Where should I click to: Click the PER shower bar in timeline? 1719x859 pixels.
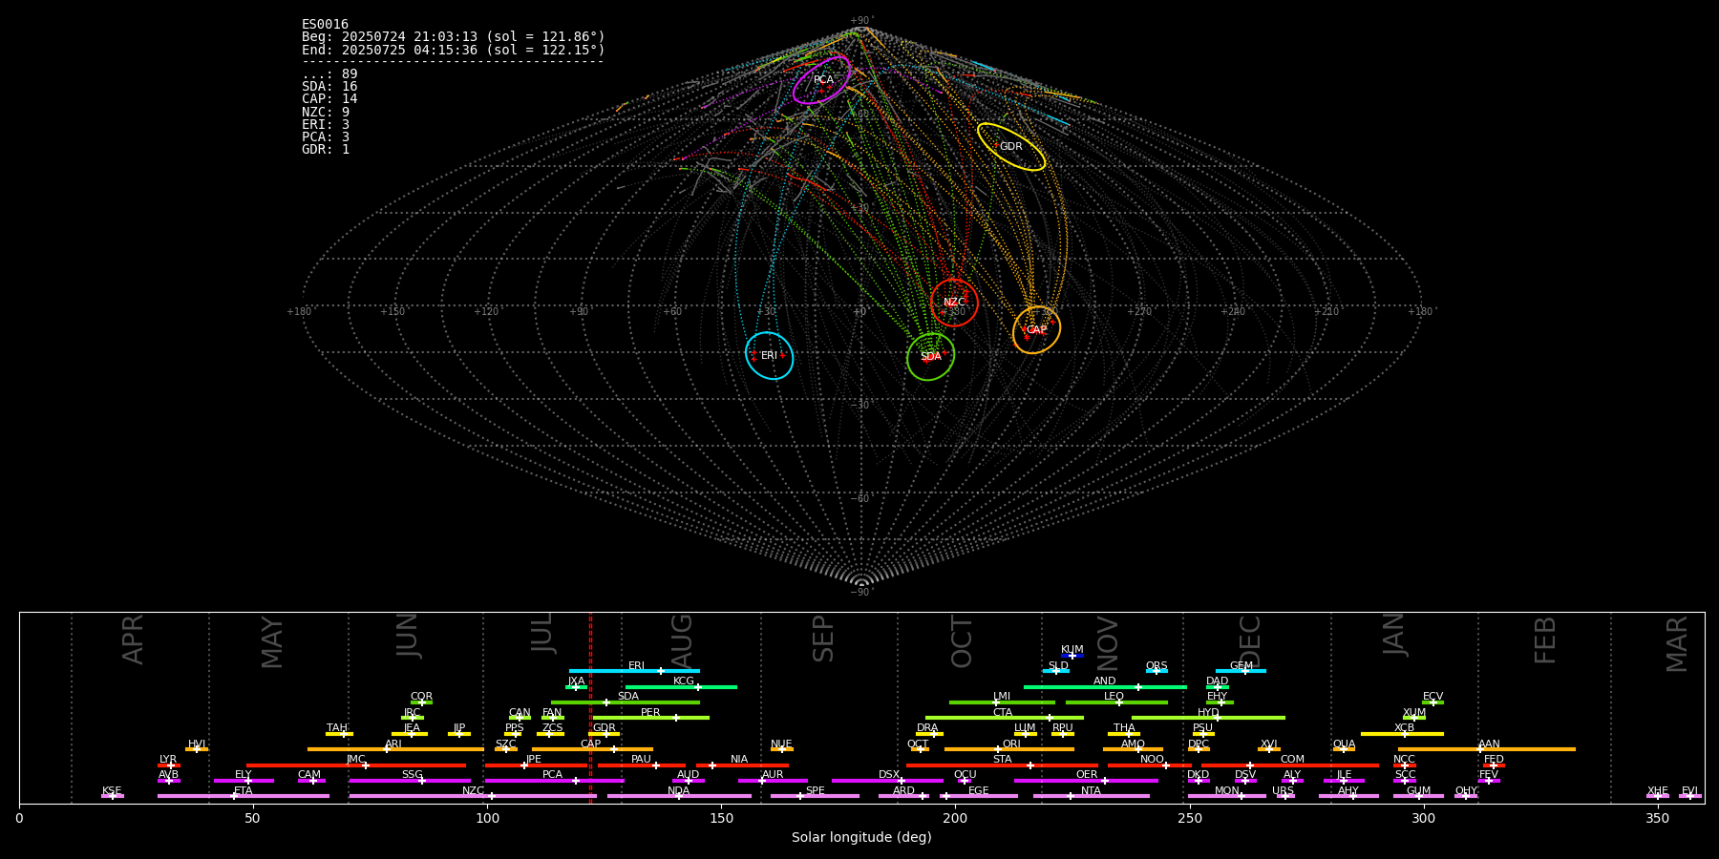(651, 718)
